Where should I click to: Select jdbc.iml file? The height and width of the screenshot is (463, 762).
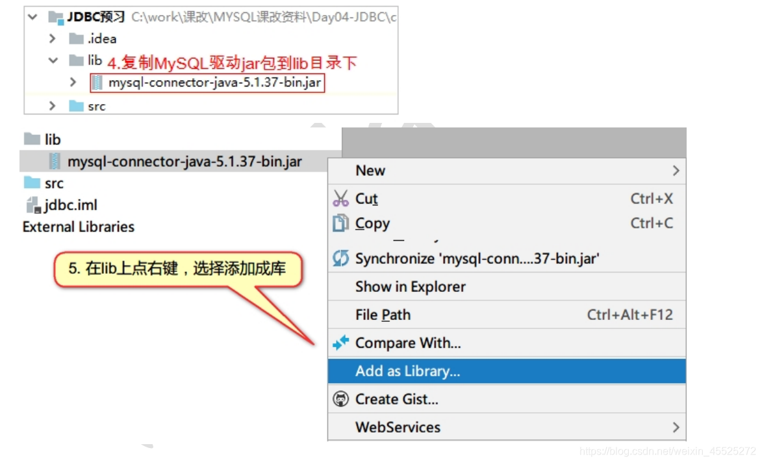71,205
